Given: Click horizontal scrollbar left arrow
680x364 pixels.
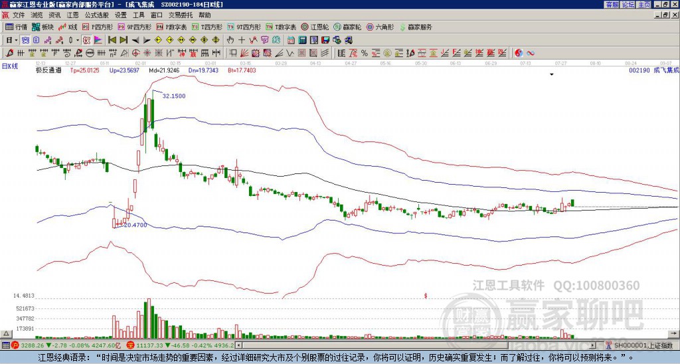Looking at the screenshot, I should (238, 345).
